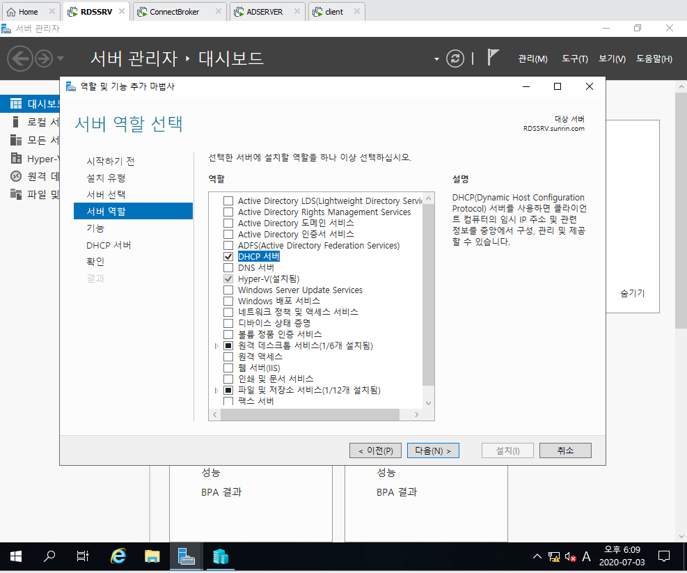The height and width of the screenshot is (573, 687).
Task: Open the 도구(T) menu
Action: click(575, 58)
